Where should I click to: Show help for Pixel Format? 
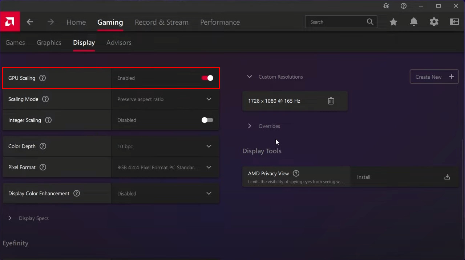tap(43, 167)
